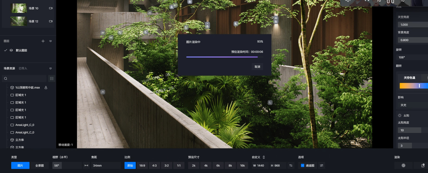Toggle the 通道图 checkbox

click(302, 165)
